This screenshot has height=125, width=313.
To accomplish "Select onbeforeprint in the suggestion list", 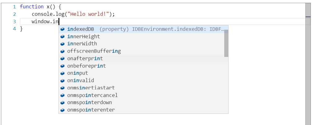I will 141,66.
